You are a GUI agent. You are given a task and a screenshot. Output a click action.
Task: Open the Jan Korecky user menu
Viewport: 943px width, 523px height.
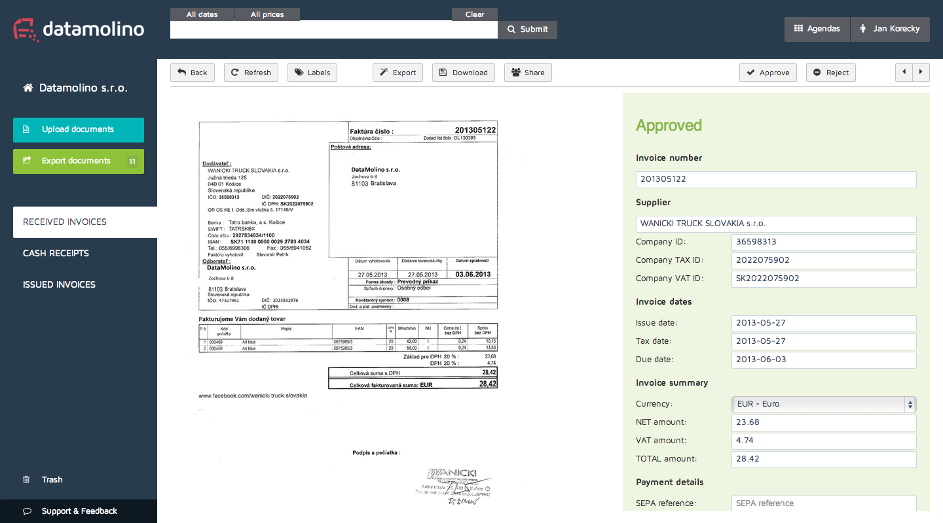[890, 29]
